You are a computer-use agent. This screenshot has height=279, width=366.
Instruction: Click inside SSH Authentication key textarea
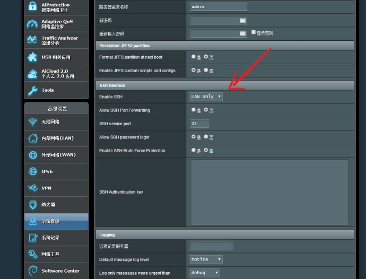click(x=269, y=192)
